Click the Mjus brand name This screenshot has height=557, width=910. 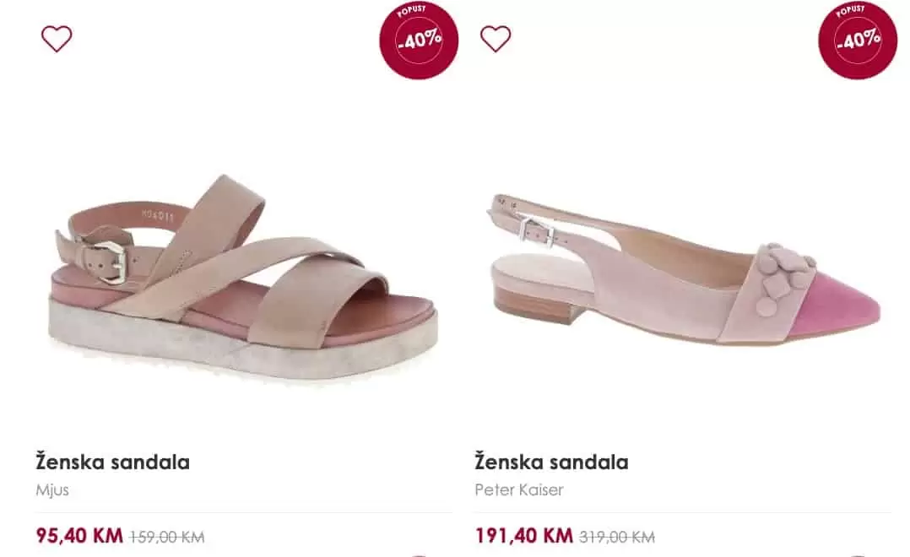(53, 489)
